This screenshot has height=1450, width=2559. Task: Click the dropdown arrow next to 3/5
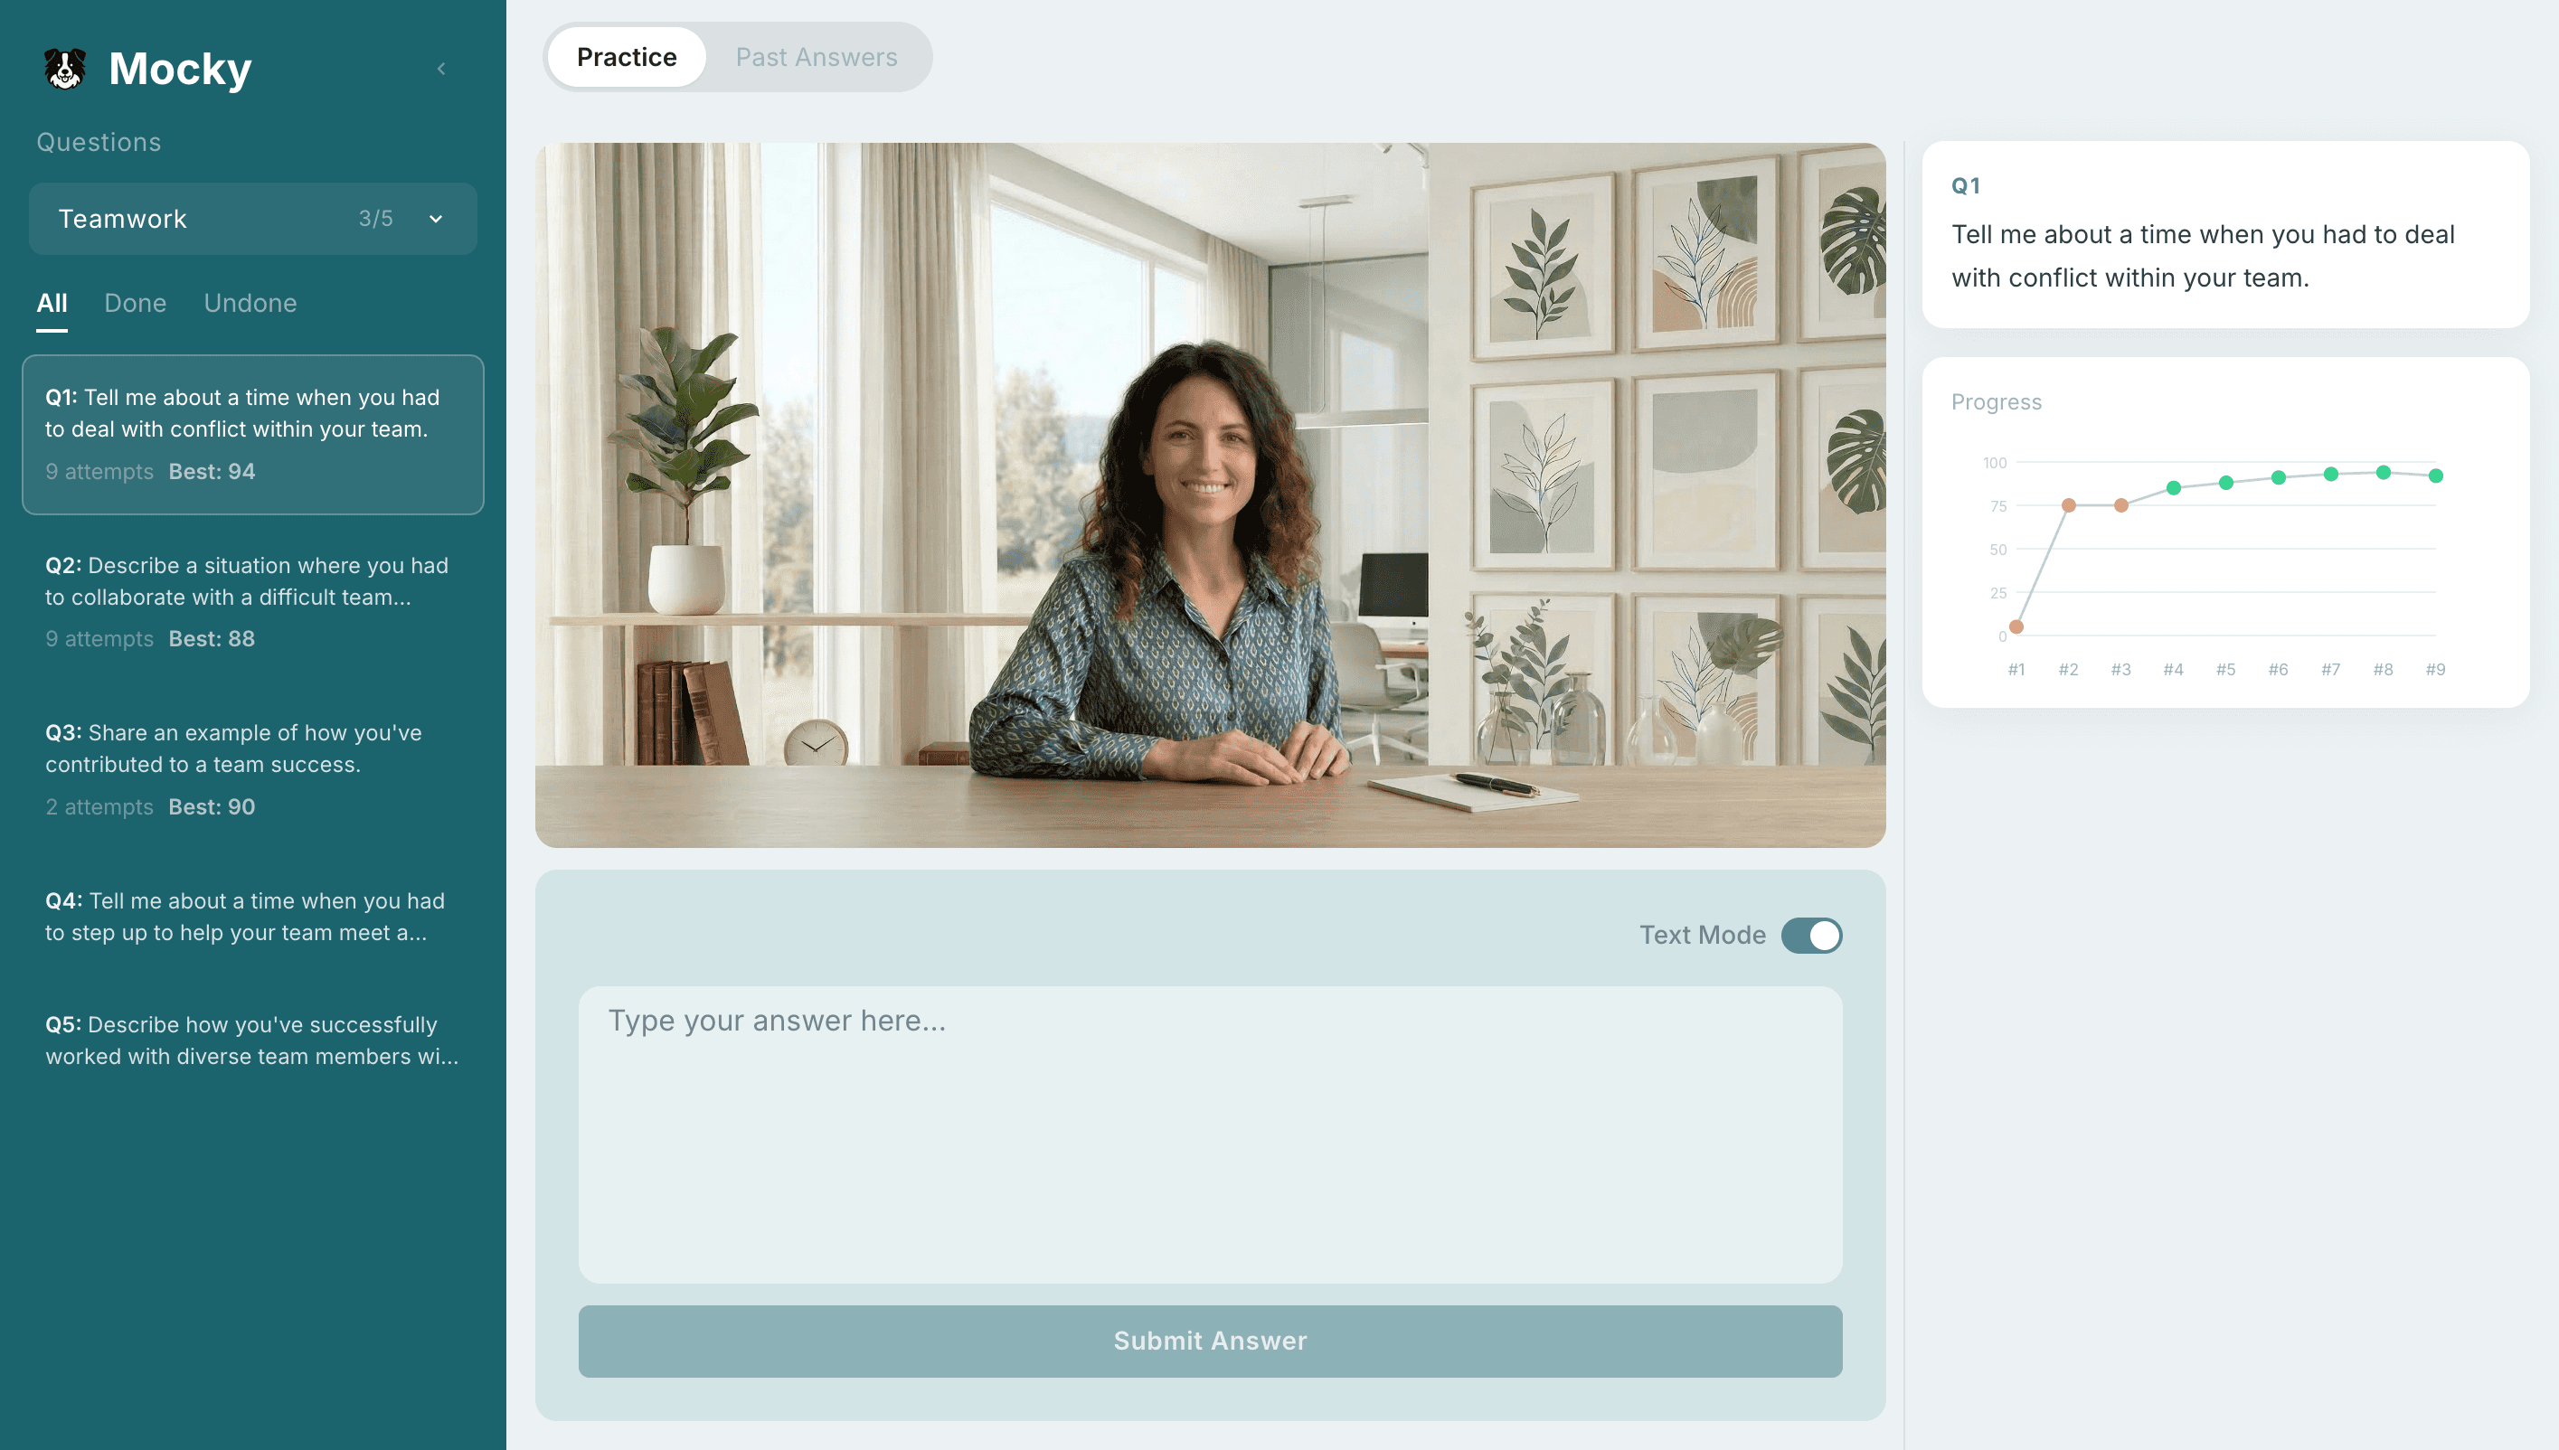click(x=435, y=219)
